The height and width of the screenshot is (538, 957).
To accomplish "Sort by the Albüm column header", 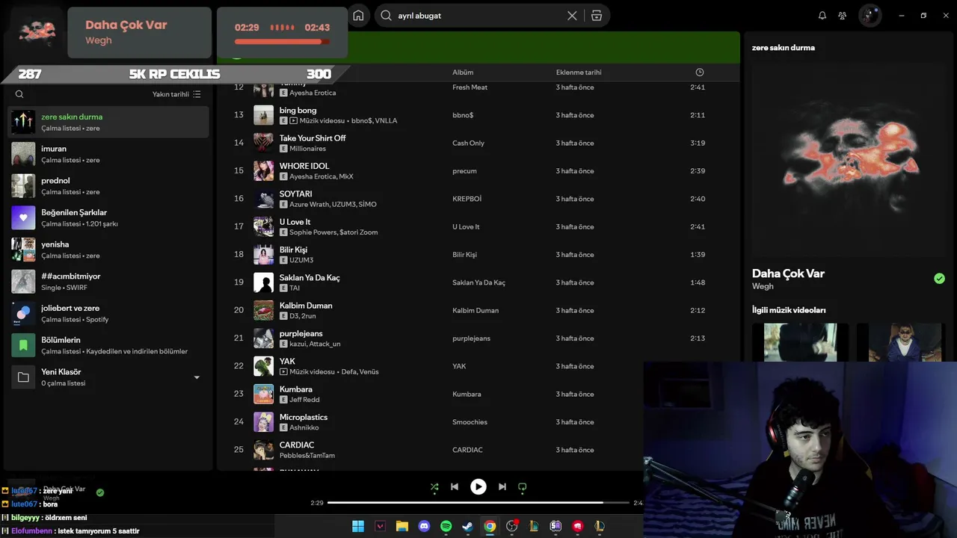I will coord(463,72).
